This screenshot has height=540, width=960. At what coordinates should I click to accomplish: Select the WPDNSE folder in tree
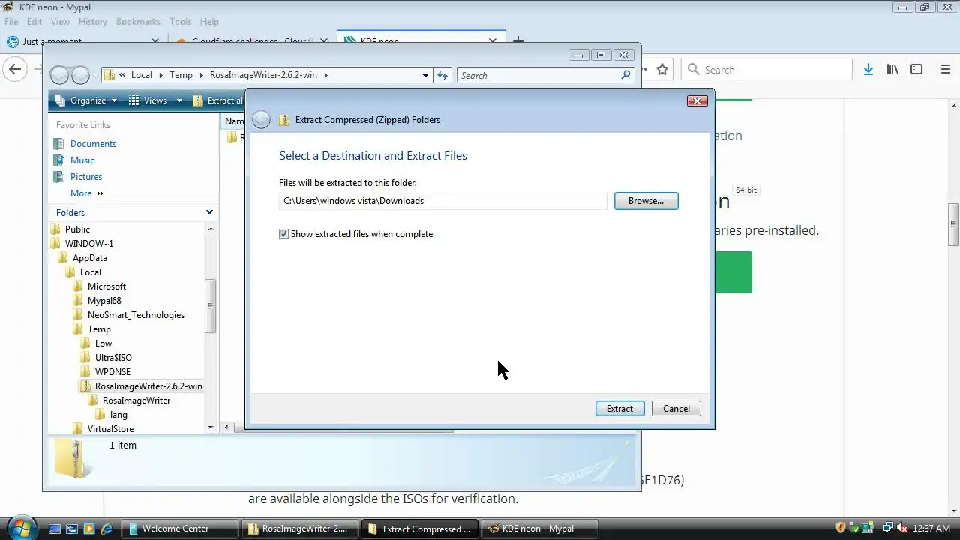coord(112,372)
